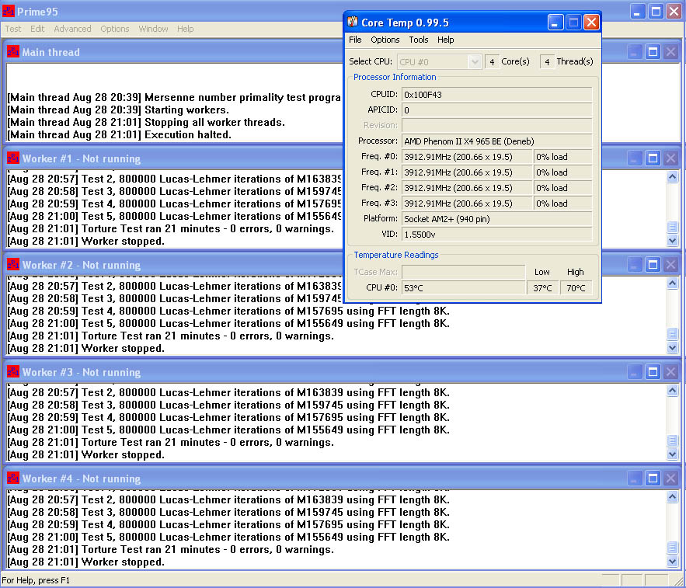The height and width of the screenshot is (588, 686).
Task: Open Prime95 Options menu
Action: click(x=115, y=29)
